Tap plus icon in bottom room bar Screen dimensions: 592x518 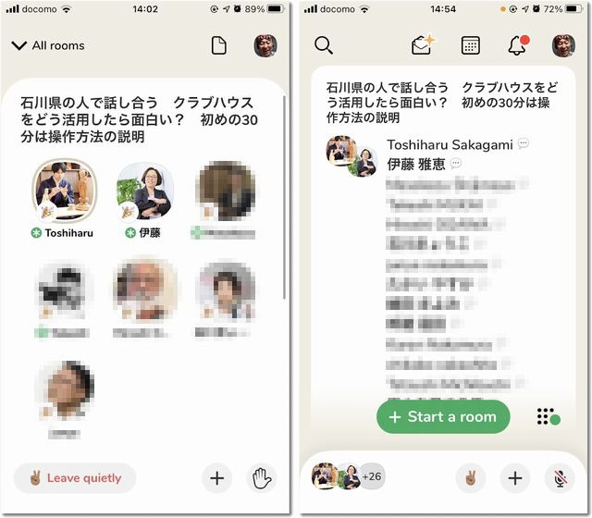(x=515, y=477)
